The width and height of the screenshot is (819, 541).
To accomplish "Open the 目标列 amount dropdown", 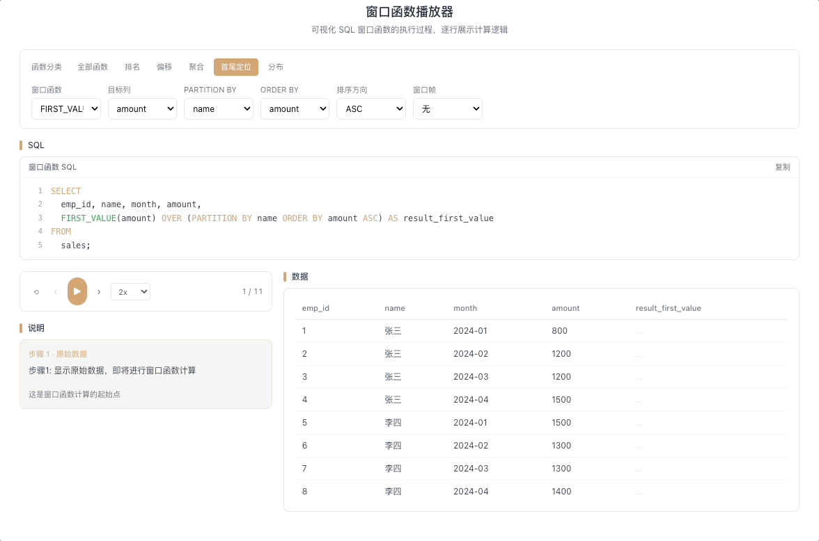I will tap(142, 108).
